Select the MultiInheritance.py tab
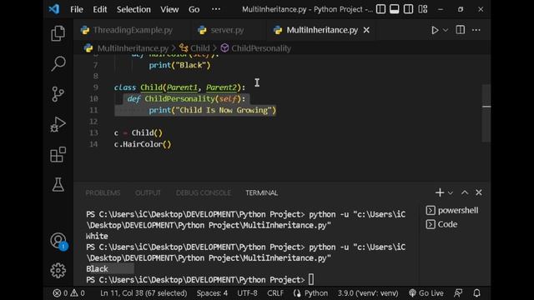 pyautogui.click(x=322, y=30)
